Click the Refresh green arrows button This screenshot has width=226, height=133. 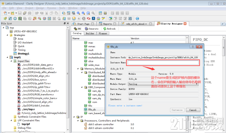[x=109, y=29]
